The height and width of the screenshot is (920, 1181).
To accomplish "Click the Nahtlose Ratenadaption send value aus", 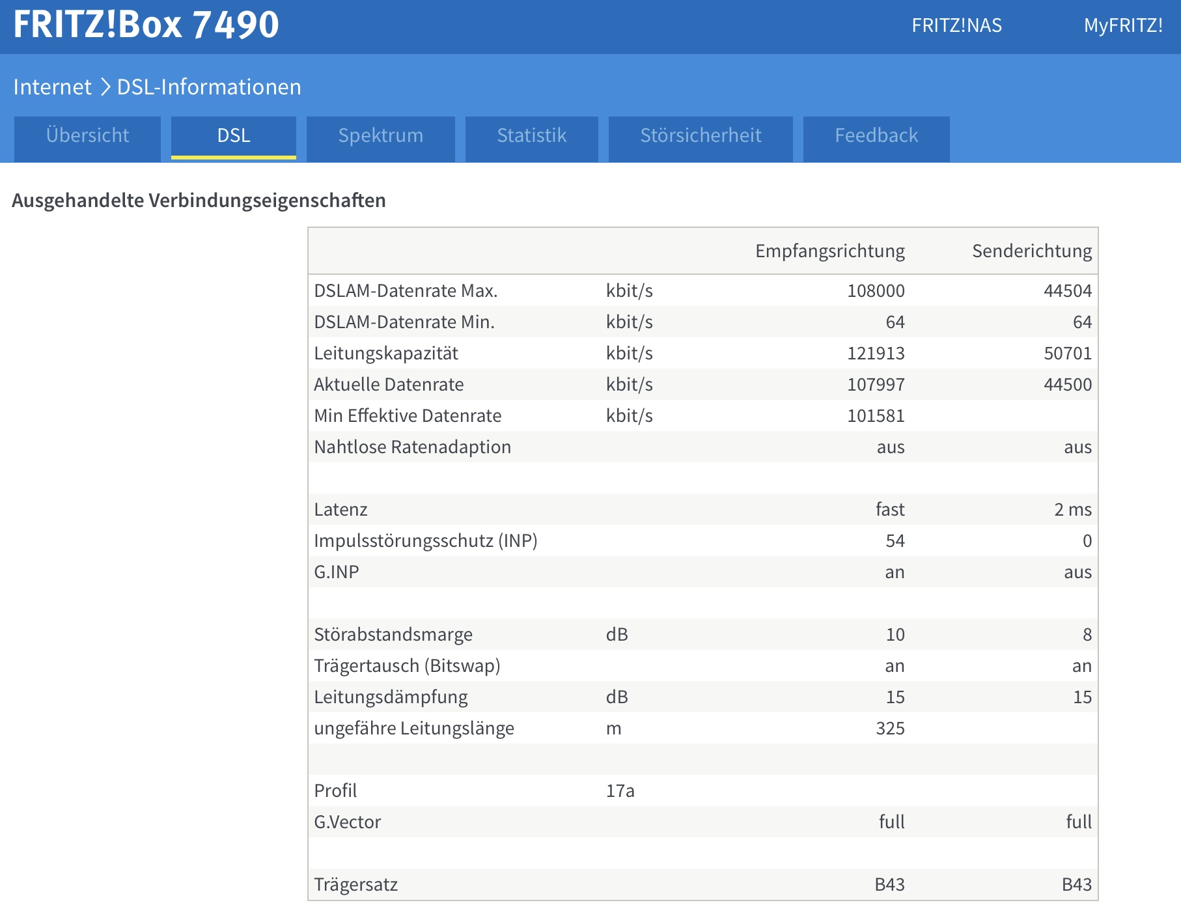I will tap(1077, 447).
